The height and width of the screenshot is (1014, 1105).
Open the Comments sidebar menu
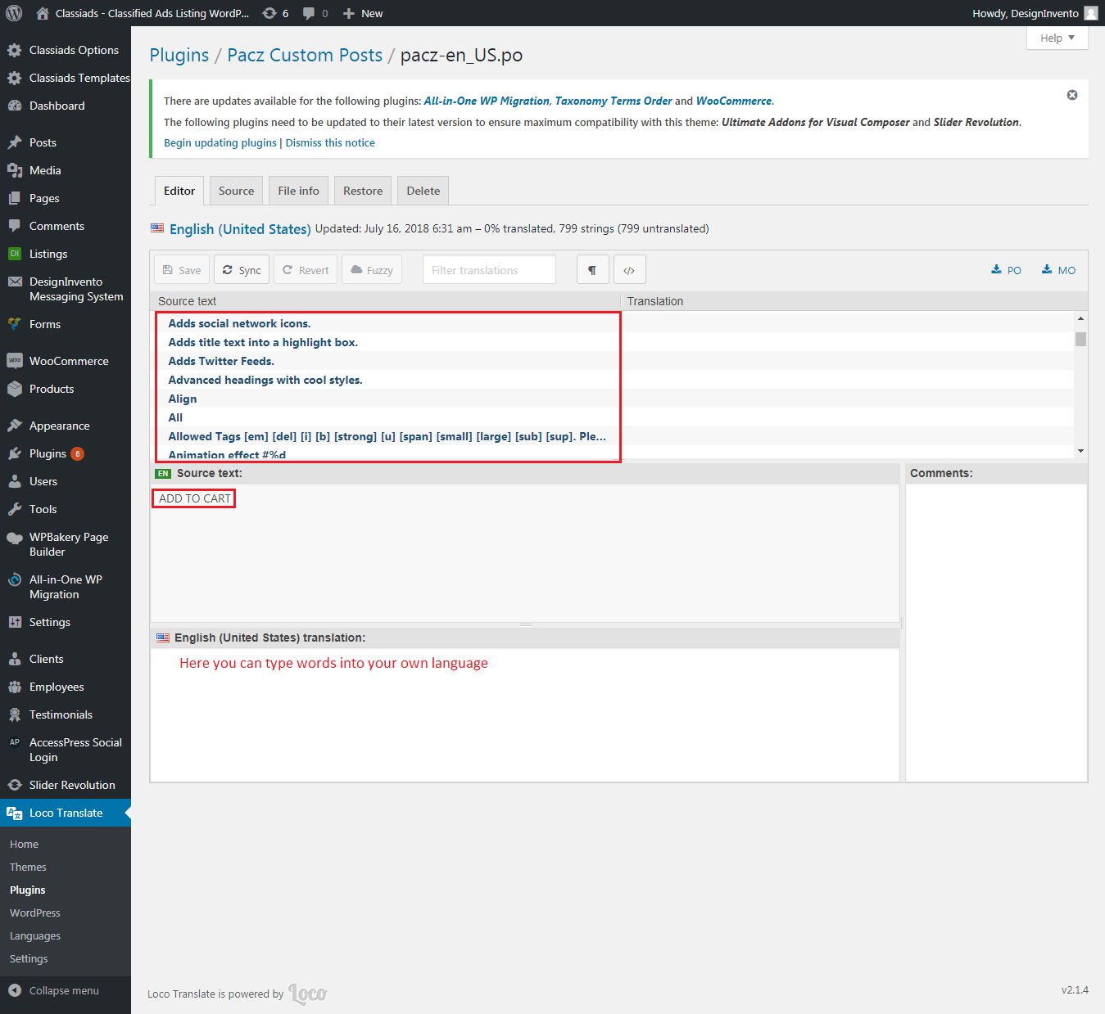pyautogui.click(x=66, y=226)
